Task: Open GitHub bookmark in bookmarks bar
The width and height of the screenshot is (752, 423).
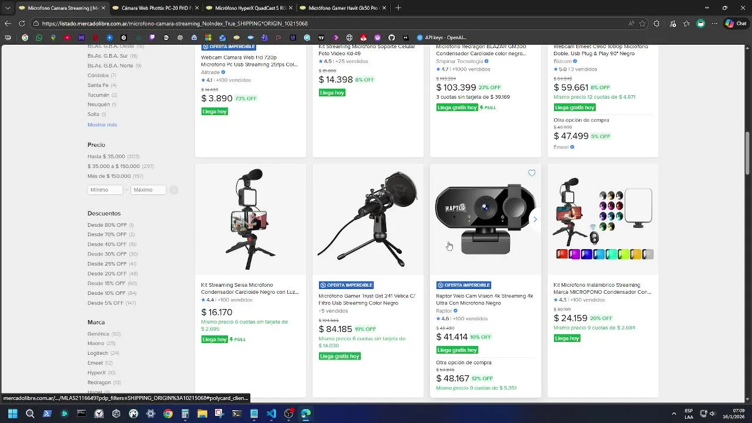Action: coord(392,38)
